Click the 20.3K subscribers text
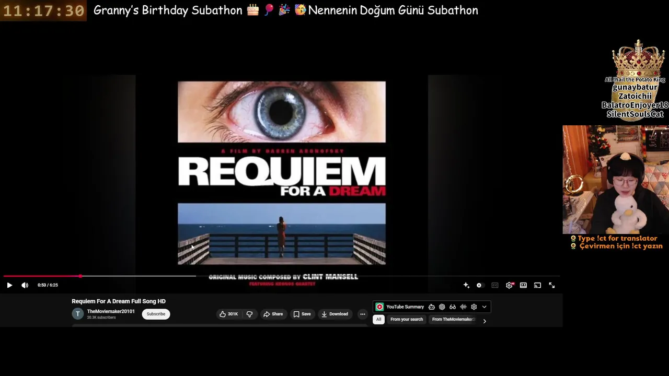Screen dimensions: 669x376 pos(101,318)
